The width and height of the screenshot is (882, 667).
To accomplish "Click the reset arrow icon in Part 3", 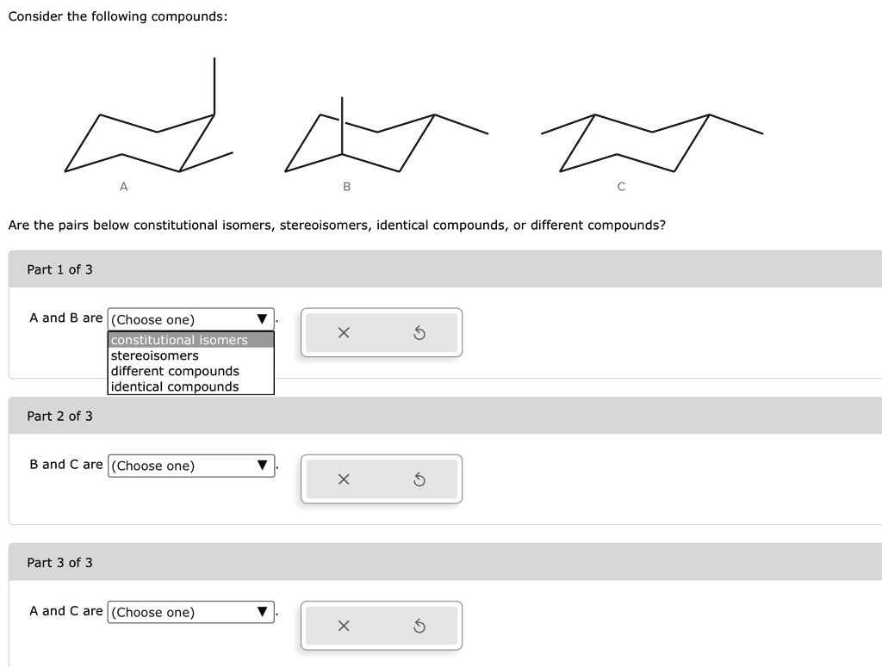I will [x=419, y=626].
